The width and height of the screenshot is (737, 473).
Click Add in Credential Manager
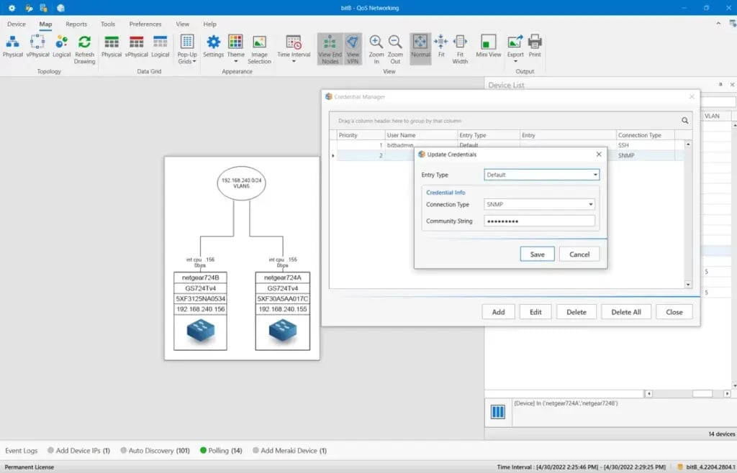point(498,312)
